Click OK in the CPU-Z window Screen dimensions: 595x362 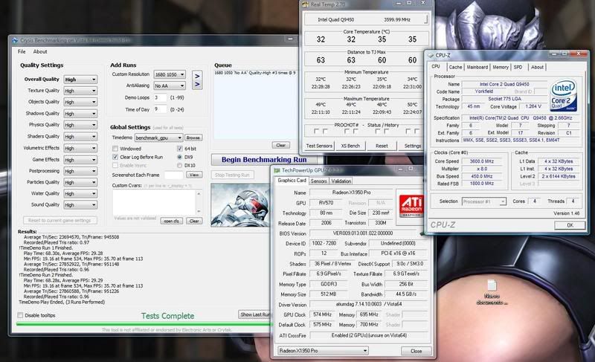click(x=570, y=224)
